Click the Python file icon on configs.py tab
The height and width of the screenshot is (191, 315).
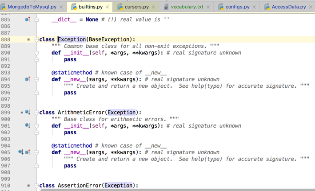tap(221, 7)
